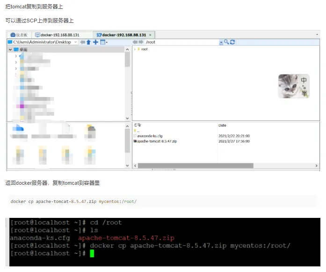Click the date 2021/2/27 17:56:00

(234, 141)
